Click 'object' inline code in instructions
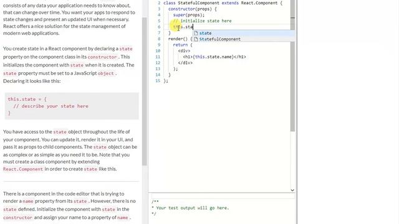 click(106, 73)
